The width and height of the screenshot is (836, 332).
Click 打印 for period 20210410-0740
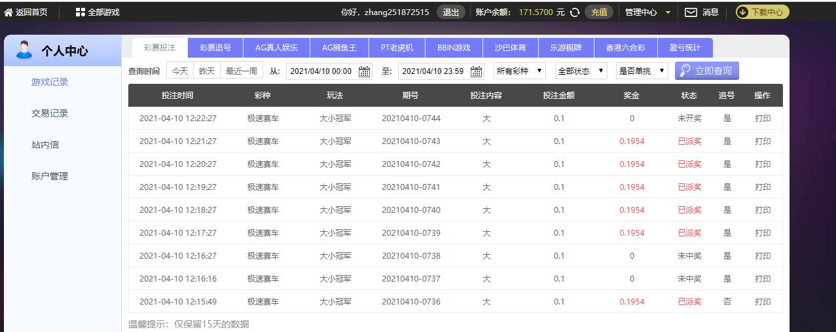763,210
